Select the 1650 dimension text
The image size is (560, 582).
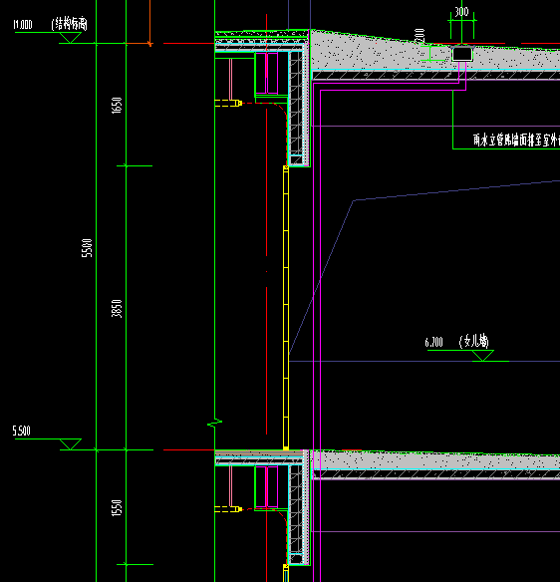coord(117,106)
